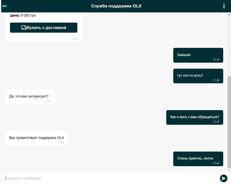Image resolution: width=231 pixels, height=187 pixels.
Task: Click the "Цена: 6 000 грн." price text
Action: pyautogui.click(x=23, y=16)
